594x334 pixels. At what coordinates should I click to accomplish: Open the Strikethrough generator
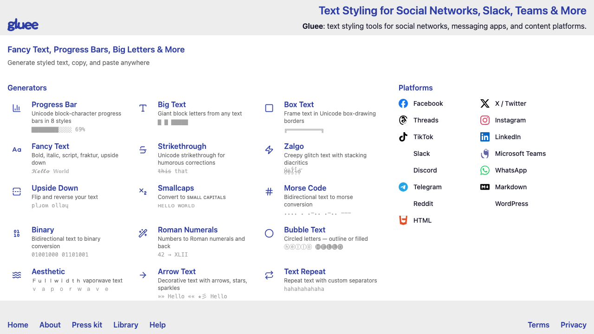(x=182, y=146)
